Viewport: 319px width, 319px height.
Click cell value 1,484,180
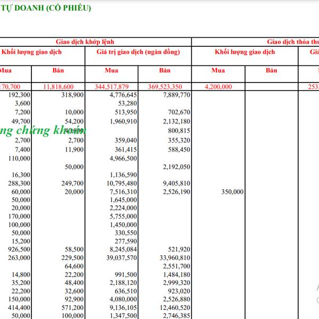177,275
